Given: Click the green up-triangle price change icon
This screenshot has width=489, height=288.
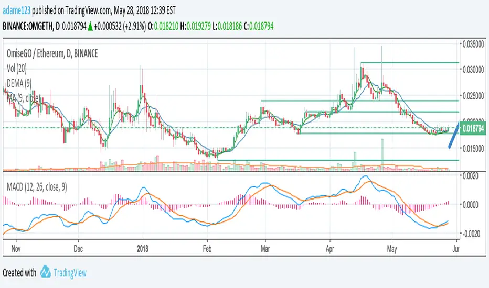Looking at the screenshot, I should 90,27.
